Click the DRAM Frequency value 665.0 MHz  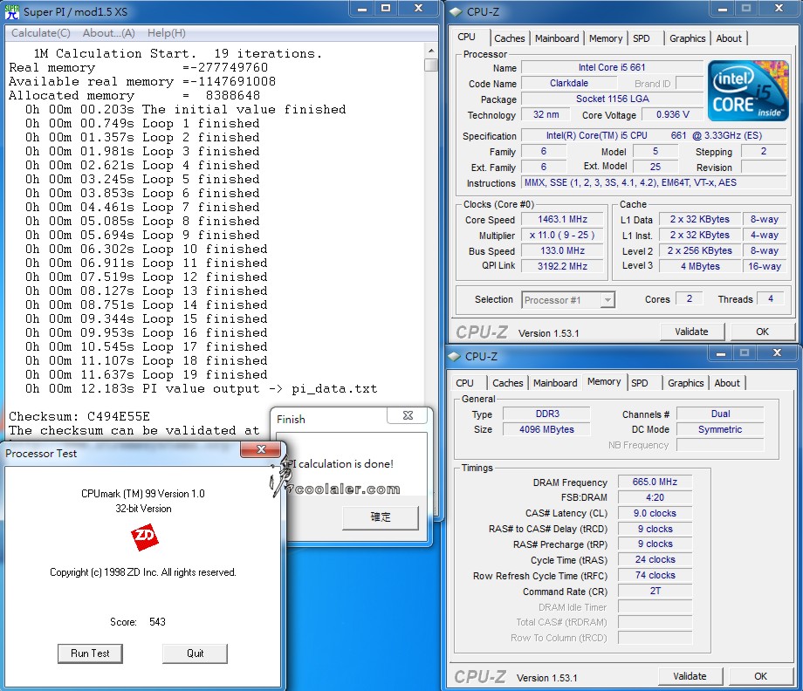pyautogui.click(x=655, y=482)
